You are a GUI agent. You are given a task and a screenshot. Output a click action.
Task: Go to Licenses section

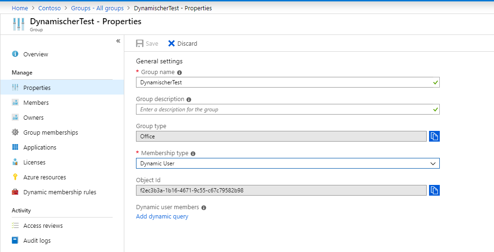(x=34, y=162)
